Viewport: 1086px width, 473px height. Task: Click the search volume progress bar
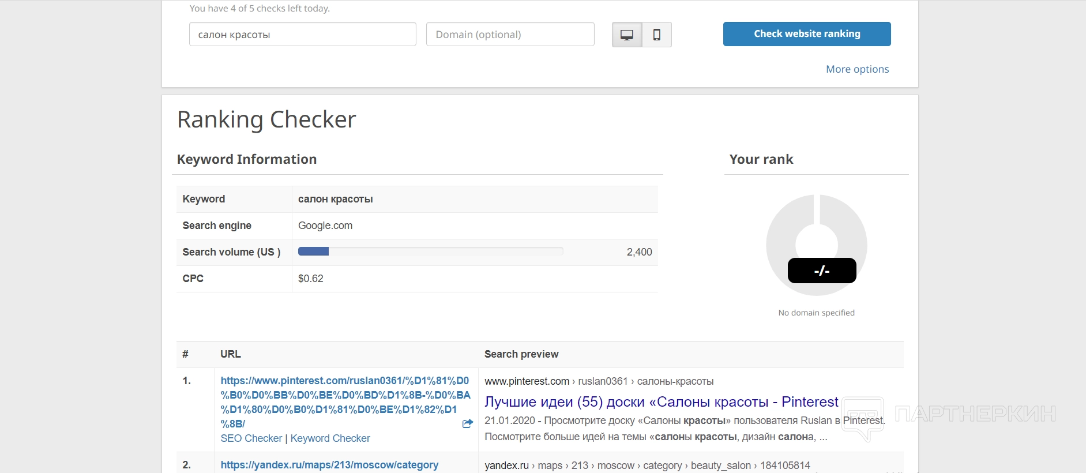[430, 251]
